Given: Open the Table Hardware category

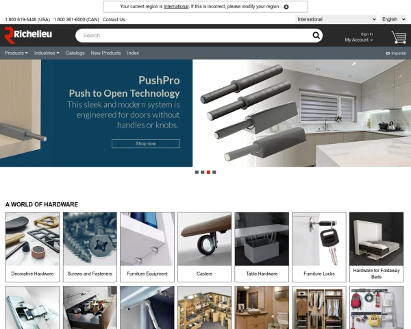Looking at the screenshot, I should (262, 247).
